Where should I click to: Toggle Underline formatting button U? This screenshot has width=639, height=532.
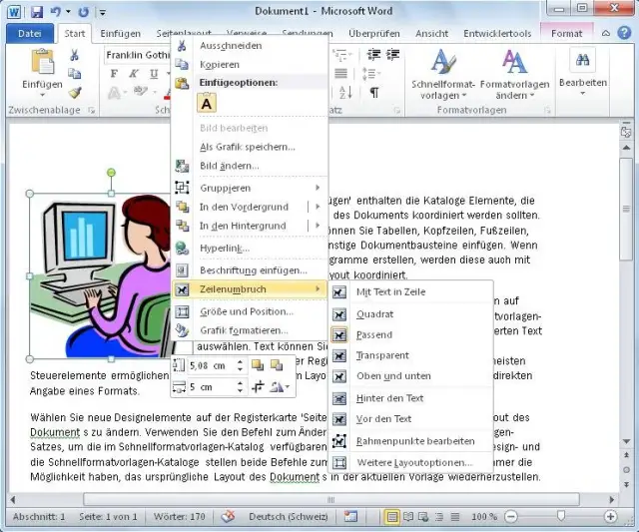[154, 74]
